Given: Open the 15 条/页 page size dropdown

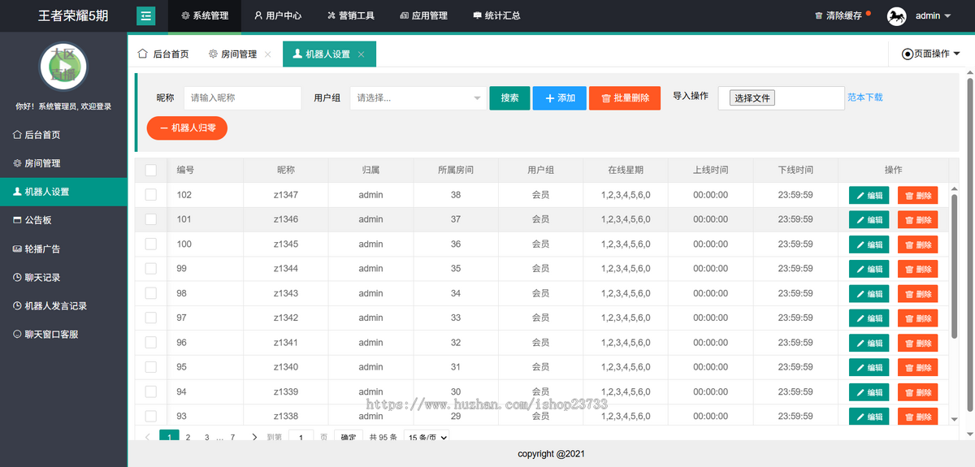Looking at the screenshot, I should click(x=427, y=437).
